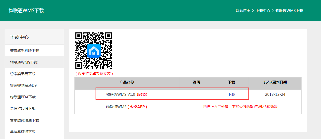Open 管家婆微信通下载 sidebar item
Screen dimensions: 321x139
34,120
